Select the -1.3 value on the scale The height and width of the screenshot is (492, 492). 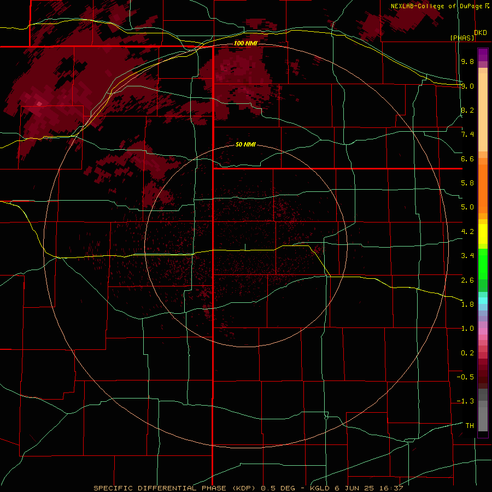(465, 401)
